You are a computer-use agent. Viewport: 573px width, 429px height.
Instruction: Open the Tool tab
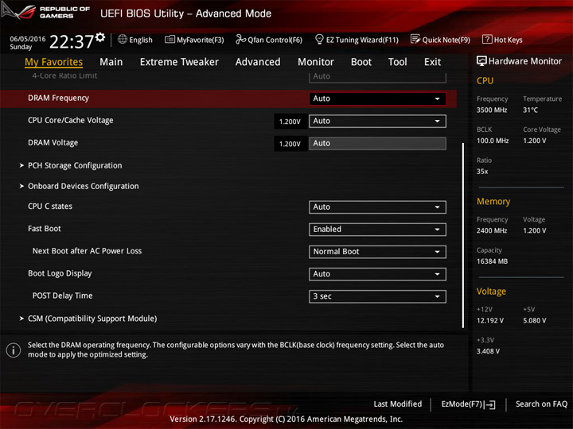[398, 62]
